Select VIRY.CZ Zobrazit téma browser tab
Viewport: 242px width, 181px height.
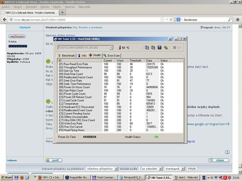click(30, 13)
